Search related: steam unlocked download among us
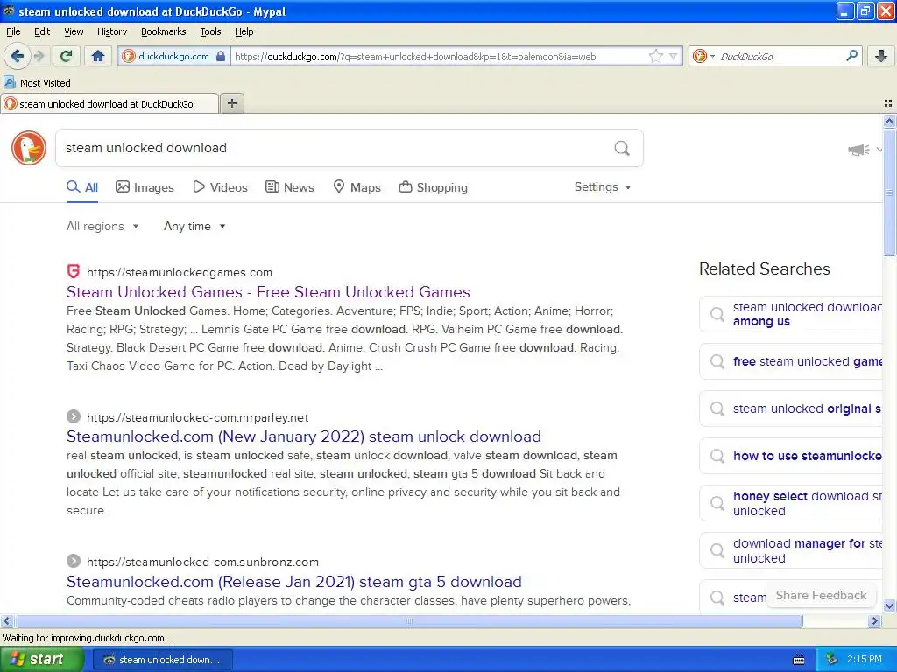Image resolution: width=897 pixels, height=672 pixels. (791, 314)
